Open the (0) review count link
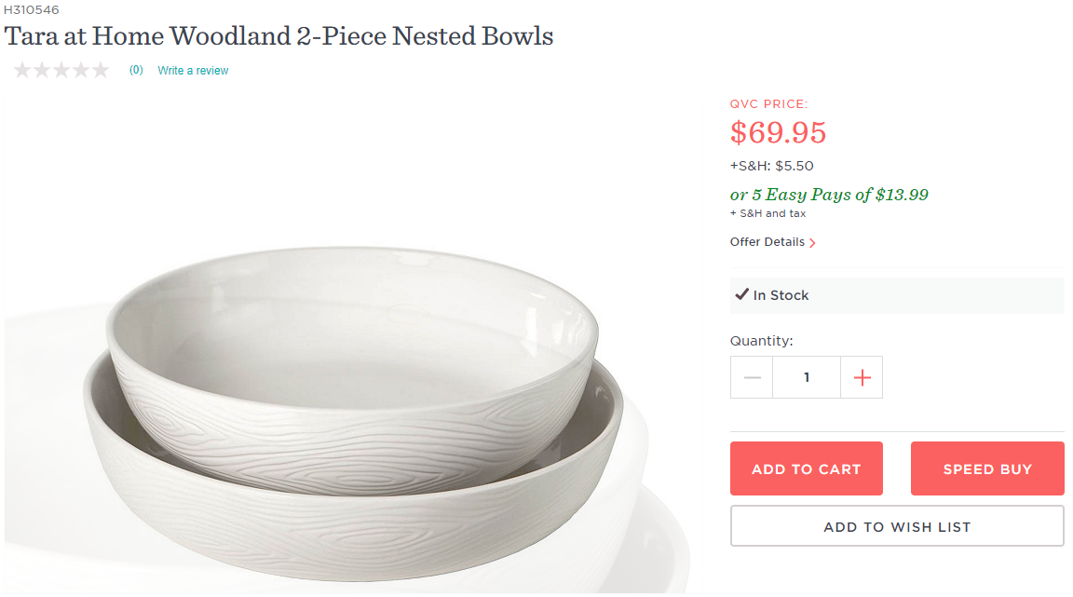 click(136, 70)
